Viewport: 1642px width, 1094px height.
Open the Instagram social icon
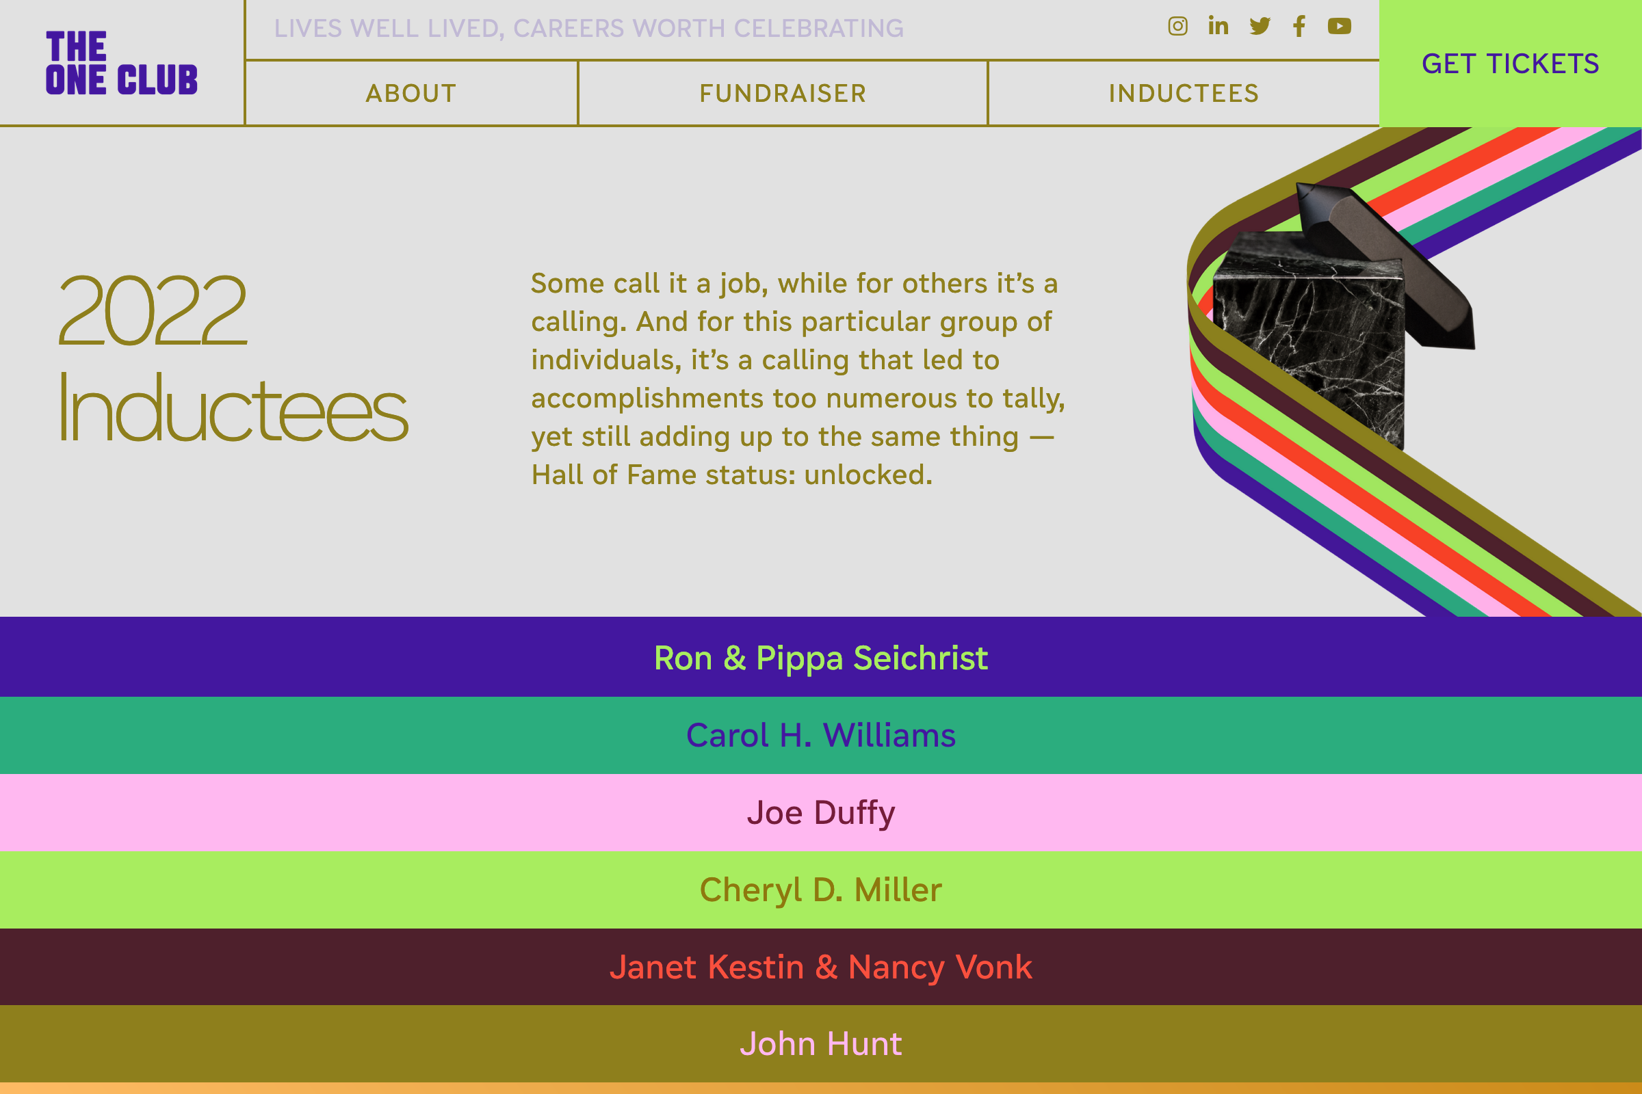[x=1177, y=27]
